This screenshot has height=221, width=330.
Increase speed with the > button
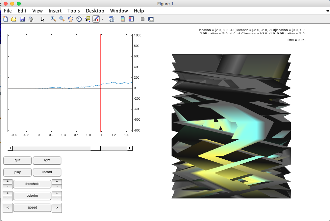tap(57, 208)
